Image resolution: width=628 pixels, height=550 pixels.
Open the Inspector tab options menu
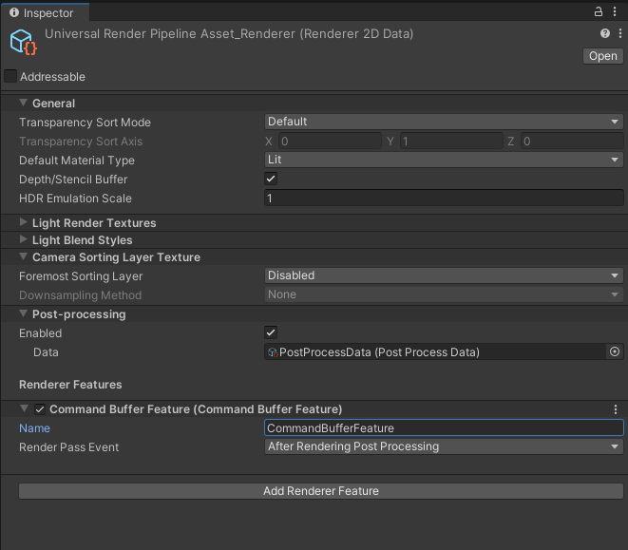tap(615, 11)
